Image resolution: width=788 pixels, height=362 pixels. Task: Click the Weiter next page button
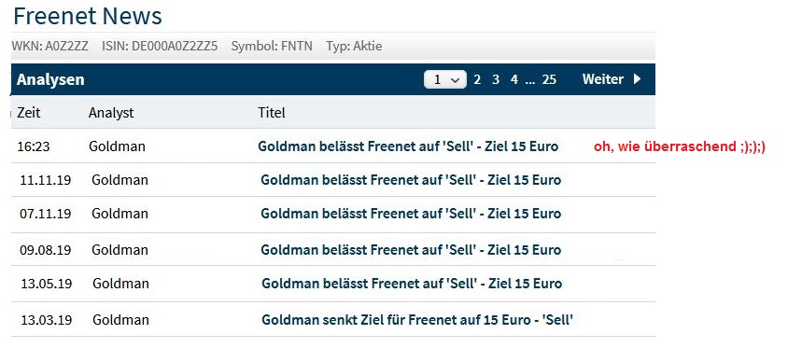coord(612,78)
